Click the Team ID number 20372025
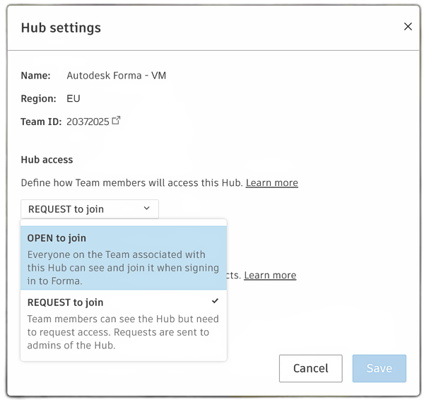The image size is (424, 400). [x=88, y=122]
